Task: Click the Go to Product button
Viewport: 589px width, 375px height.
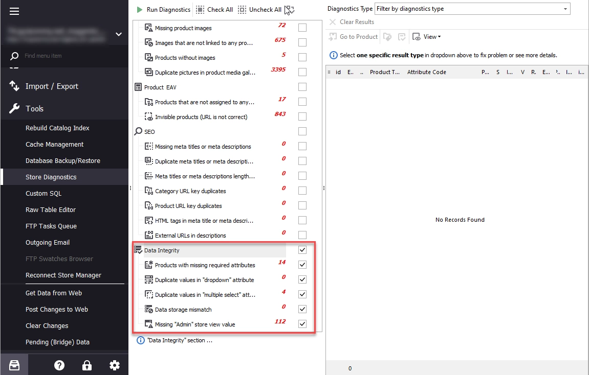Action: 353,37
